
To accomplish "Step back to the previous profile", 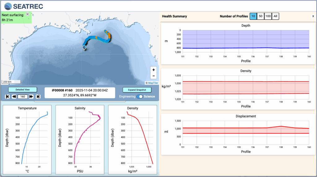I will (14, 97).
